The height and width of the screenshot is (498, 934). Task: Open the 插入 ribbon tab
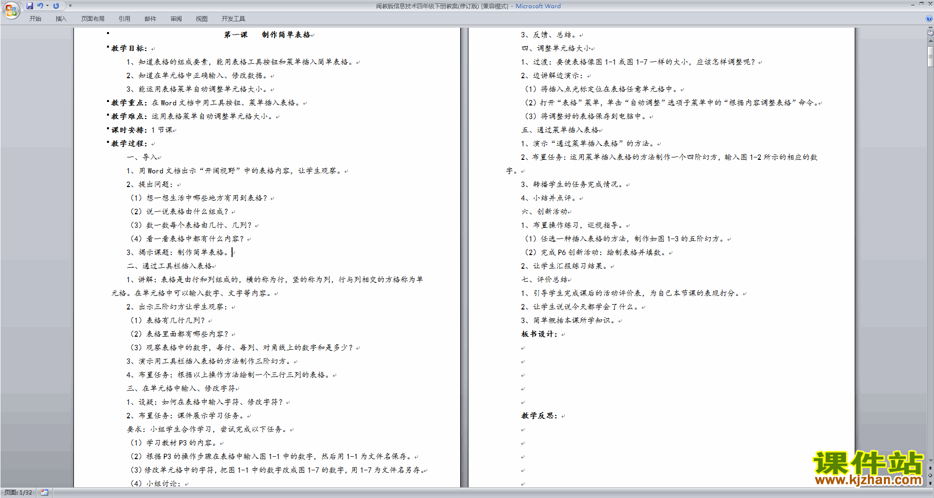pyautogui.click(x=61, y=19)
